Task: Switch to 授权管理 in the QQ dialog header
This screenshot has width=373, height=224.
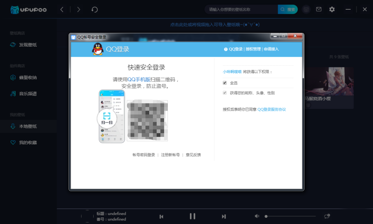Action: tap(253, 49)
